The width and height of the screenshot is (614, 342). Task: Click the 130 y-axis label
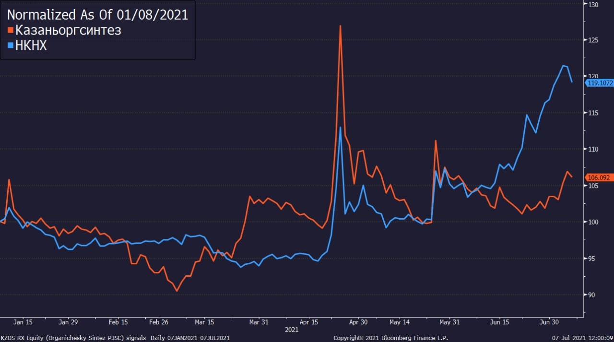(x=592, y=4)
